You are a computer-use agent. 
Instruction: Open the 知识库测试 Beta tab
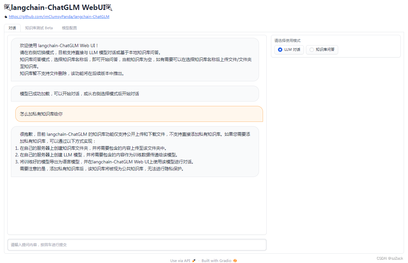[x=39, y=28]
